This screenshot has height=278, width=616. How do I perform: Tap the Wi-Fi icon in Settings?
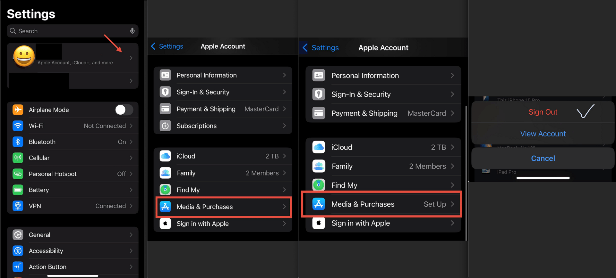18,126
